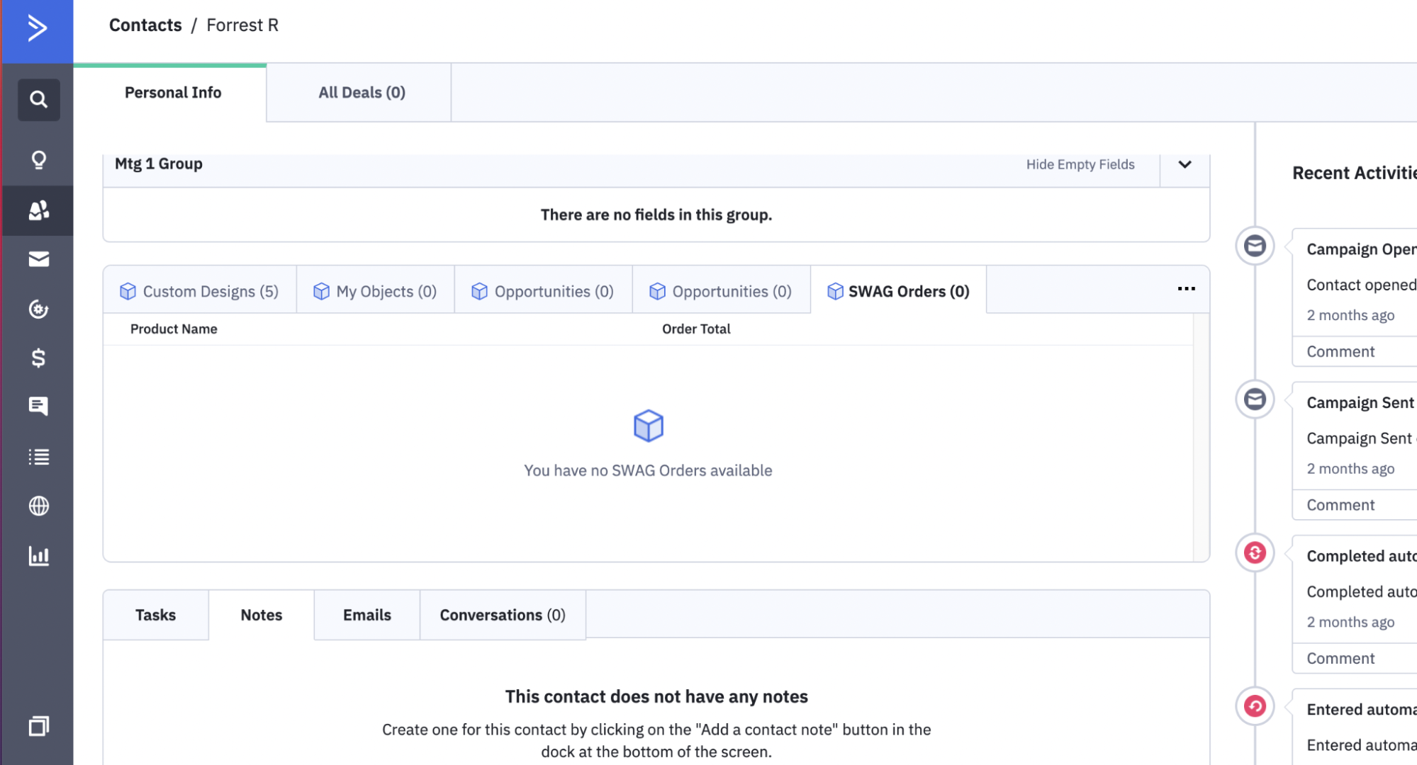Open Automations circular icon in sidebar
The height and width of the screenshot is (765, 1417).
(38, 309)
